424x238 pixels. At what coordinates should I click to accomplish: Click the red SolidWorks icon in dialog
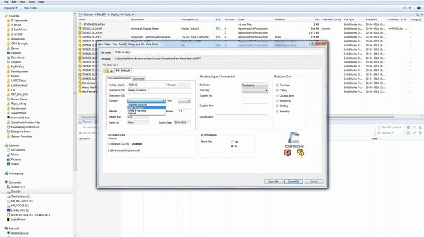click(288, 153)
